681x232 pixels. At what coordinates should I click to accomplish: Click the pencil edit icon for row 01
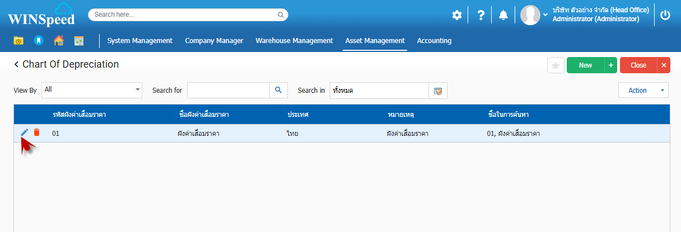click(24, 132)
